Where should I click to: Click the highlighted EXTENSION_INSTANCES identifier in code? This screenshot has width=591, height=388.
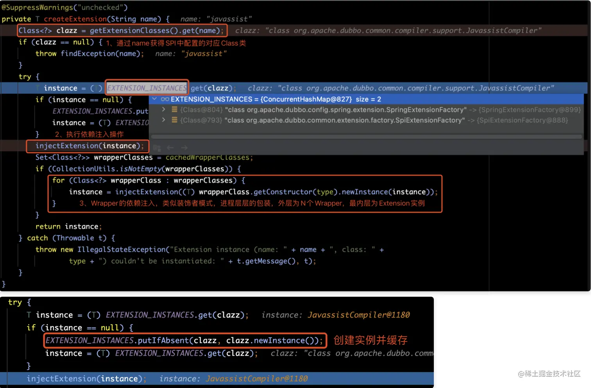(147, 88)
